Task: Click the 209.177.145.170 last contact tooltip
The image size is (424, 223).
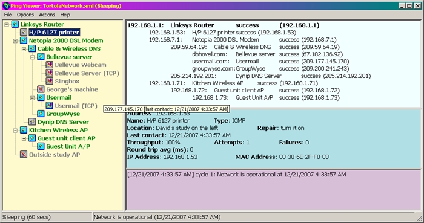Action: coord(167,109)
